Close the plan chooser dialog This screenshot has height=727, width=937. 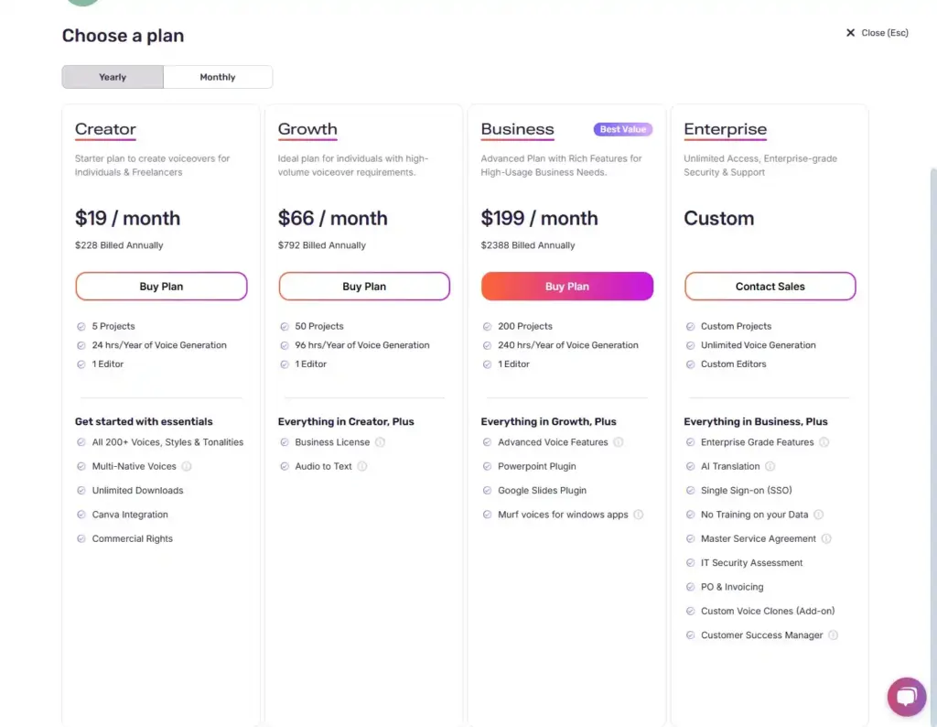(x=878, y=33)
